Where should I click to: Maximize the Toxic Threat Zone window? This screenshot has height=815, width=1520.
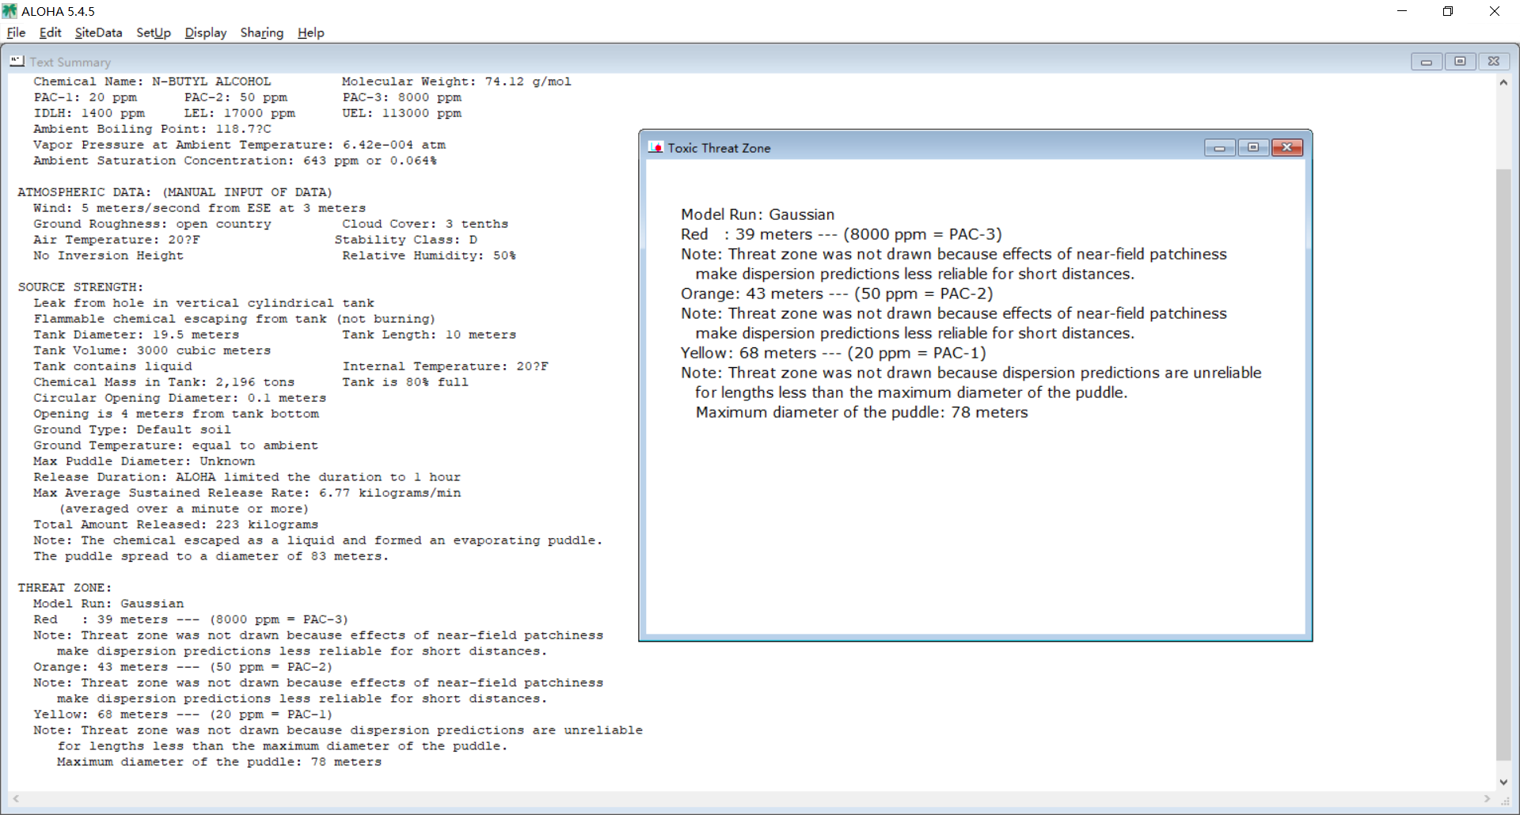coord(1253,147)
